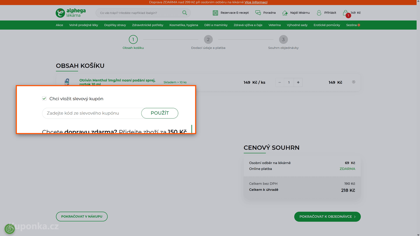420x236 pixels.
Task: Increase quantity with the plus button
Action: click(298, 83)
